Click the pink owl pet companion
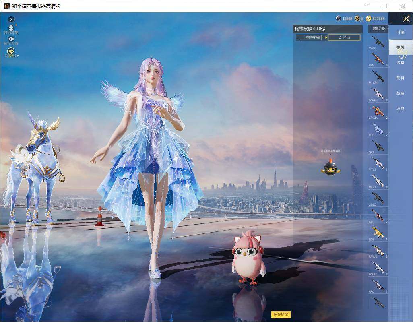The image size is (413, 322). point(248,257)
